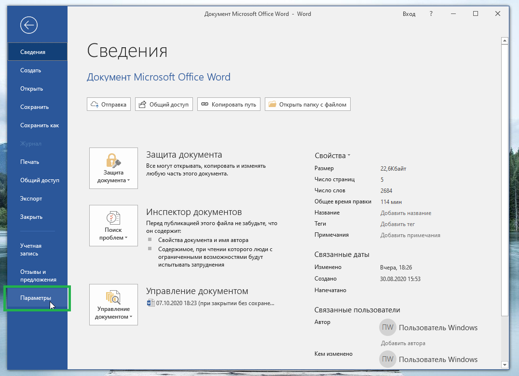Screen dimensions: 519x376
Task: Click the Число страниц label
Action: click(x=334, y=179)
